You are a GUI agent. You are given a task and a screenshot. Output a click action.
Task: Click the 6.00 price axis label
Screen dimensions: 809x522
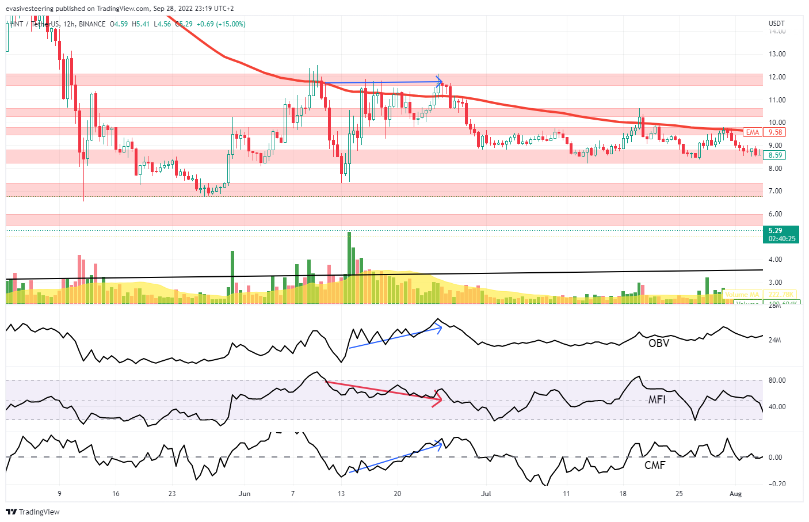pos(776,214)
